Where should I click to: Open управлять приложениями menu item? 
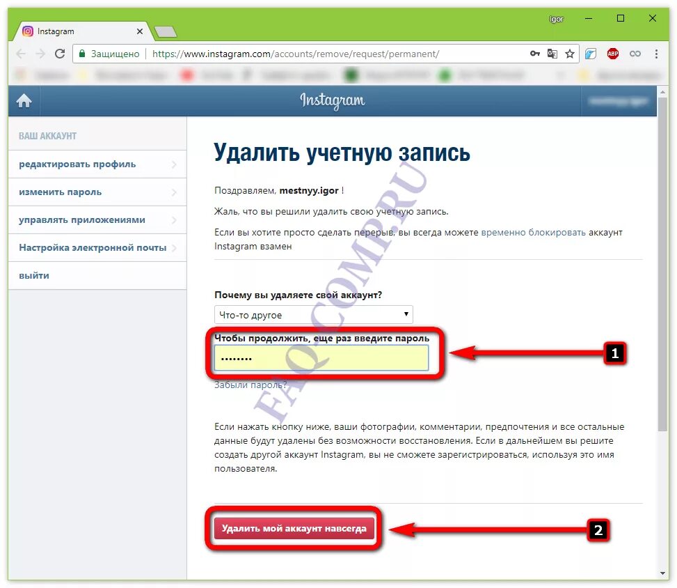(x=97, y=219)
